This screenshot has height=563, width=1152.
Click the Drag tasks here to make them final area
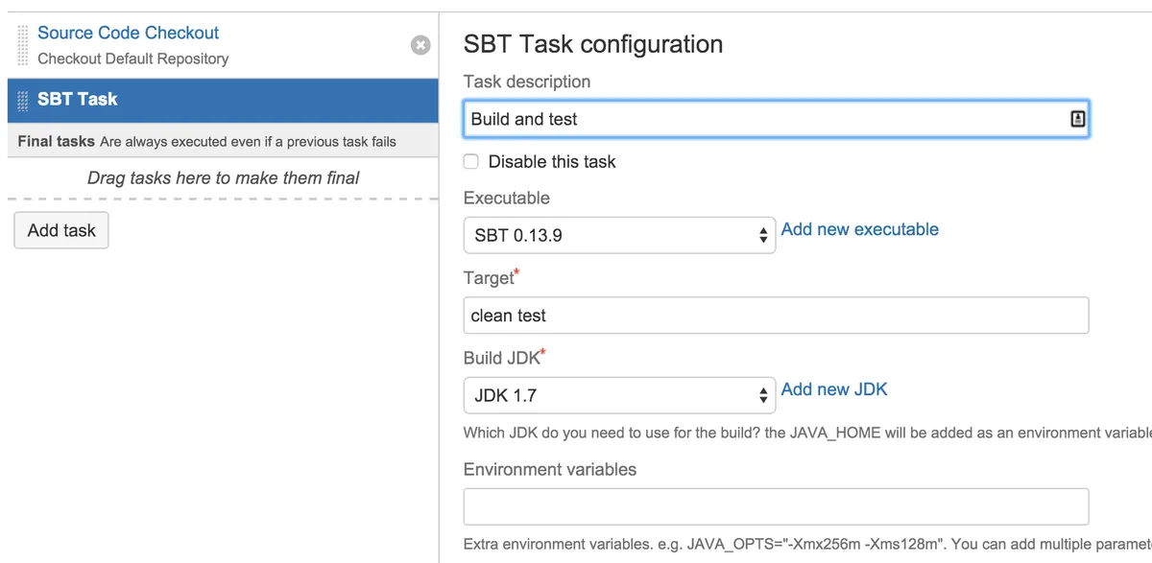[x=223, y=178]
